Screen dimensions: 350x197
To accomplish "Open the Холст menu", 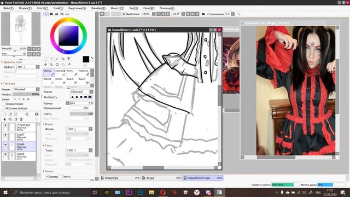I will tap(43, 8).
